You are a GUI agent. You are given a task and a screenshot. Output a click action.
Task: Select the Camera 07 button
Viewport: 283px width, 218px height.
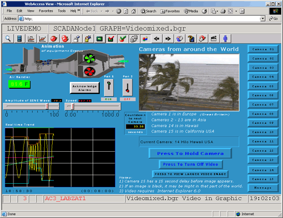(x=263, y=105)
